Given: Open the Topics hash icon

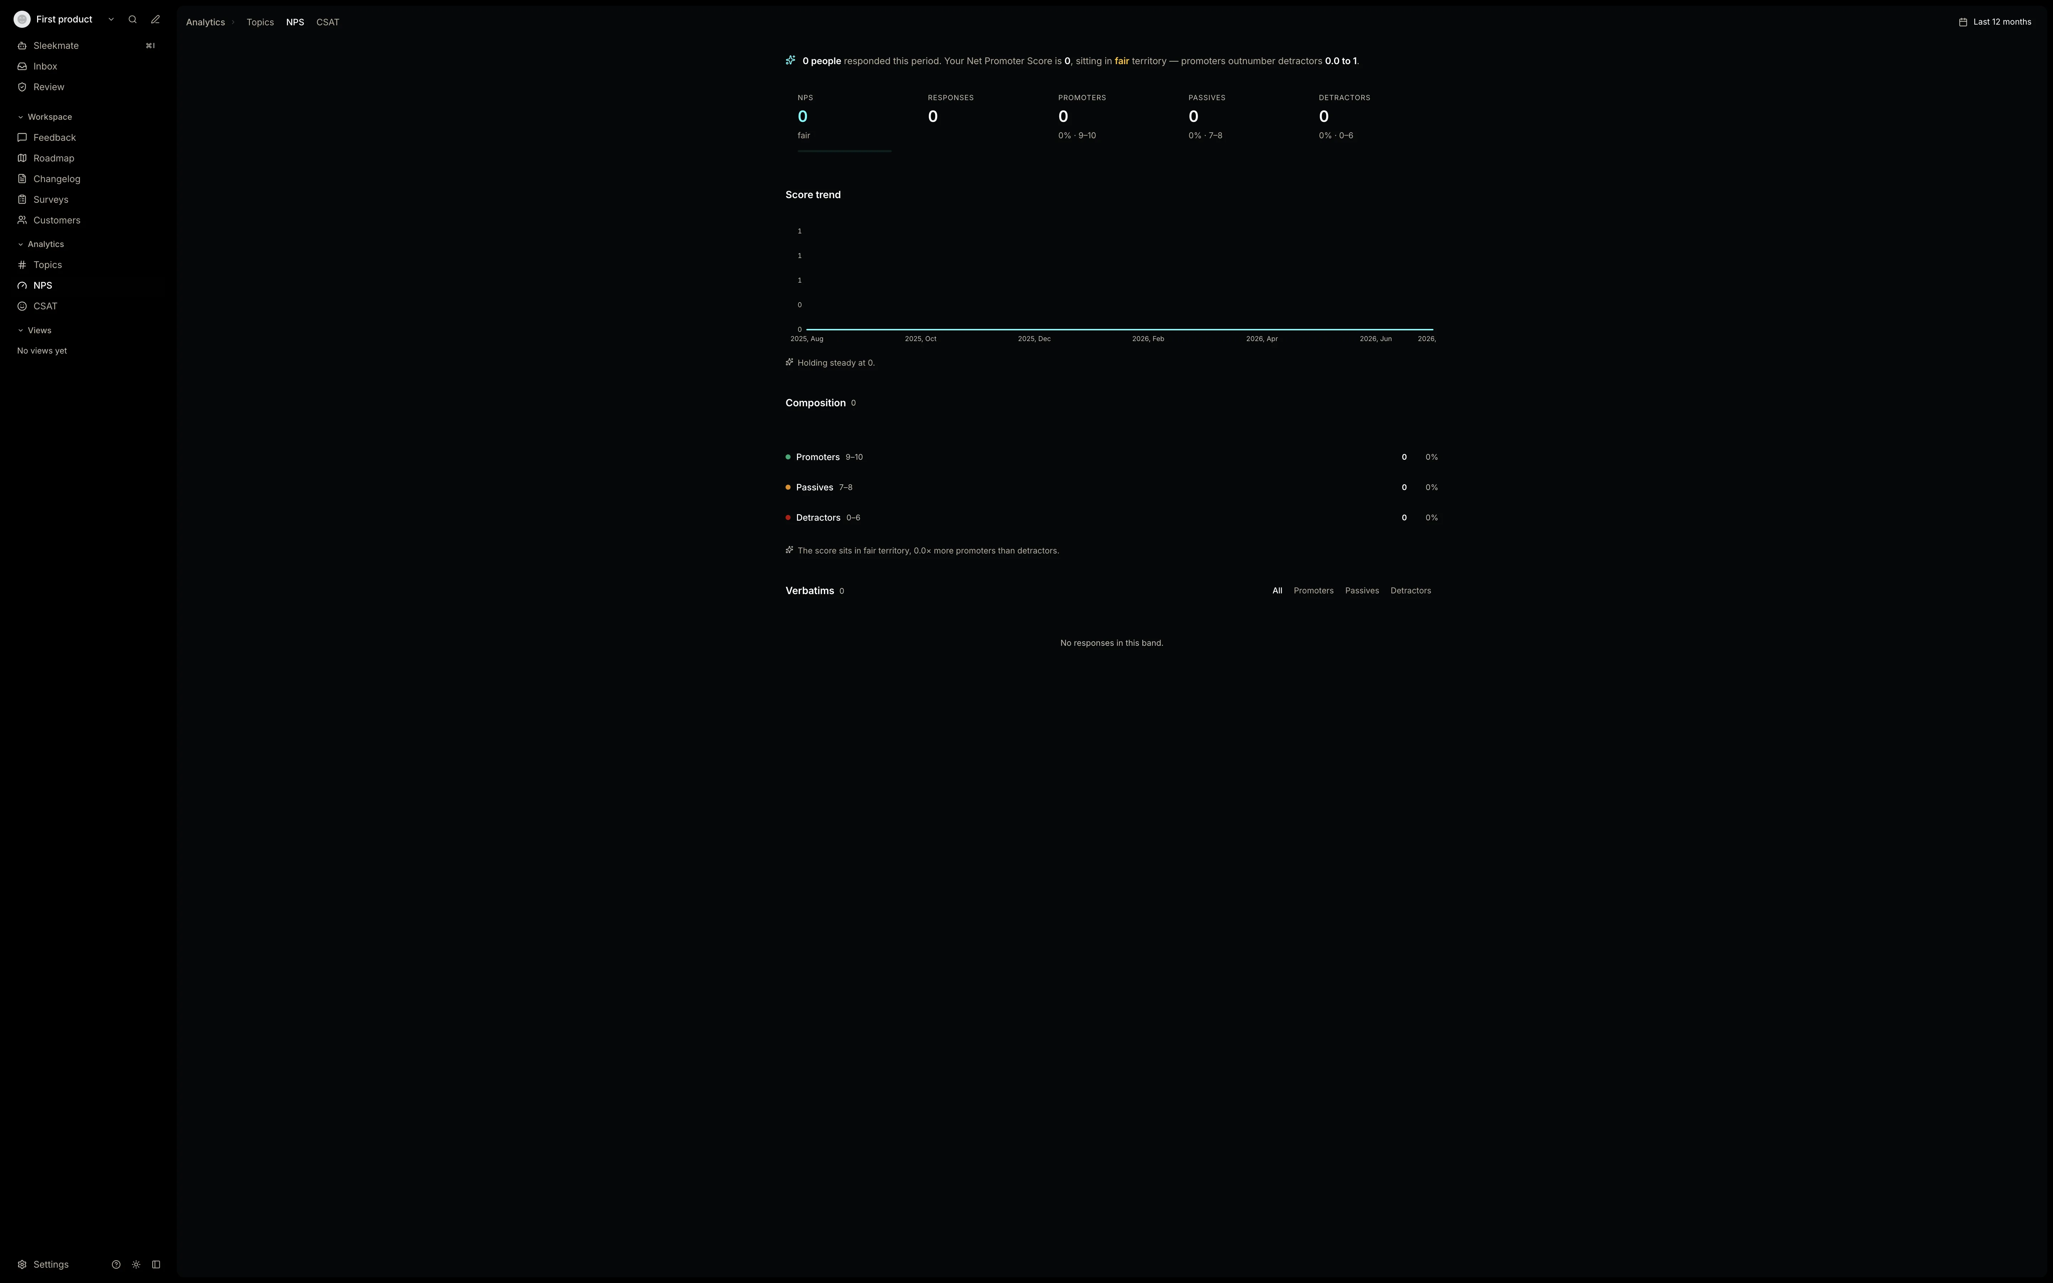Looking at the screenshot, I should (22, 265).
